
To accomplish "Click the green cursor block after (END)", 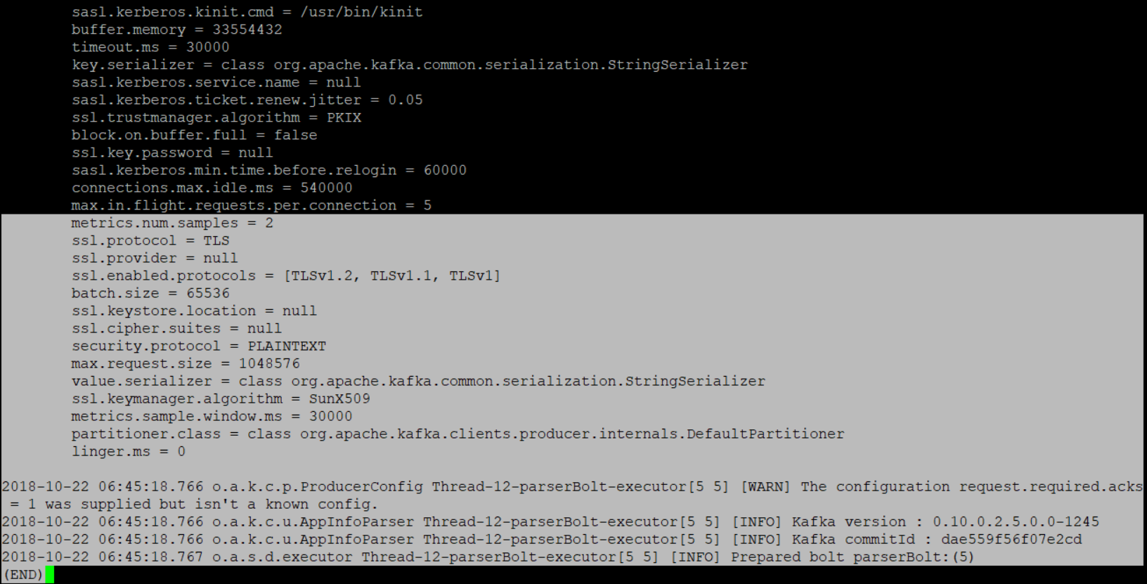I will pos(50,575).
